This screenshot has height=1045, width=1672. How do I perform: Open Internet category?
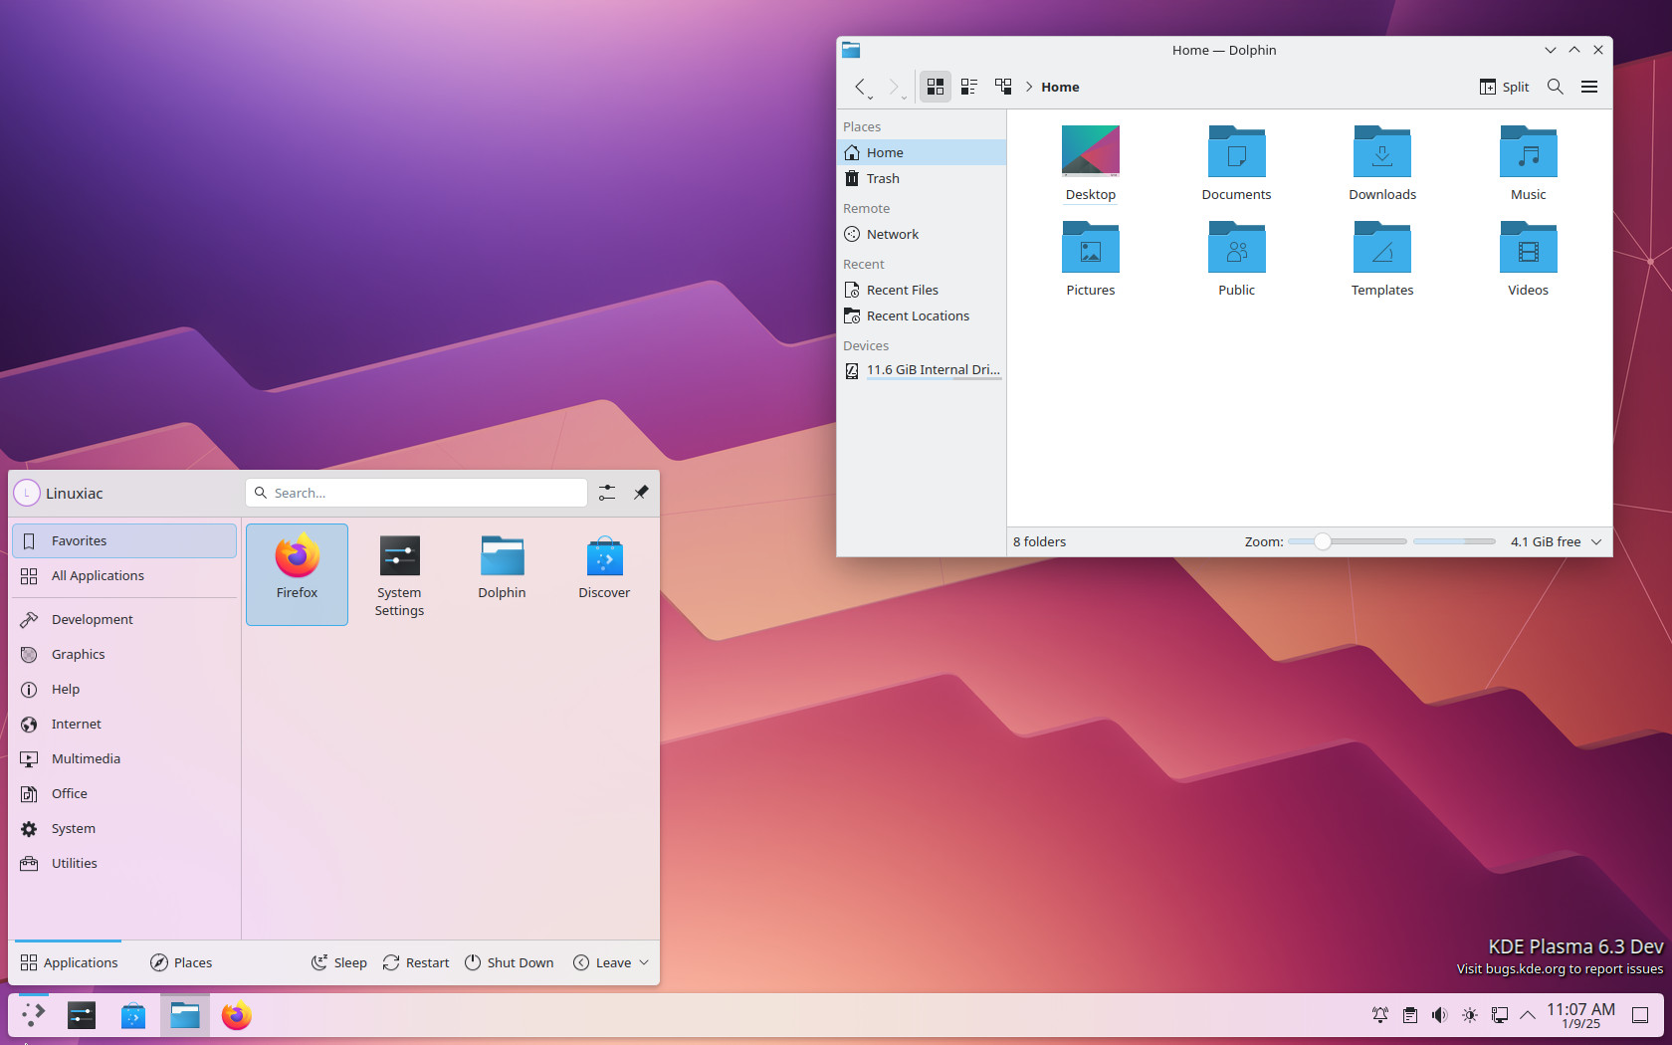point(124,724)
